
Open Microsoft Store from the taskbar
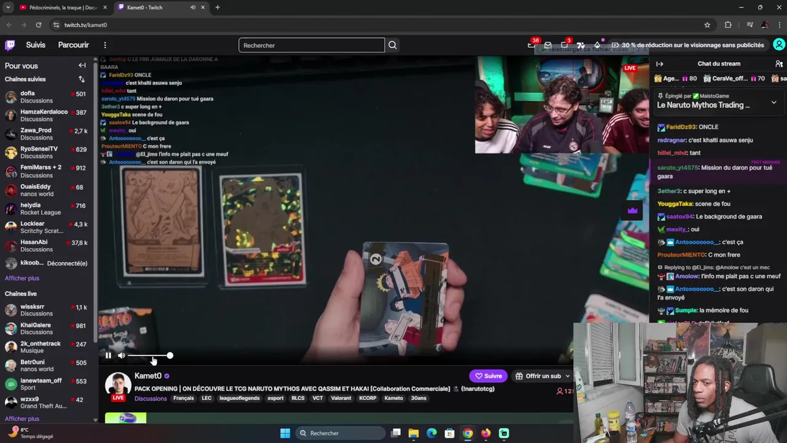[449, 433]
